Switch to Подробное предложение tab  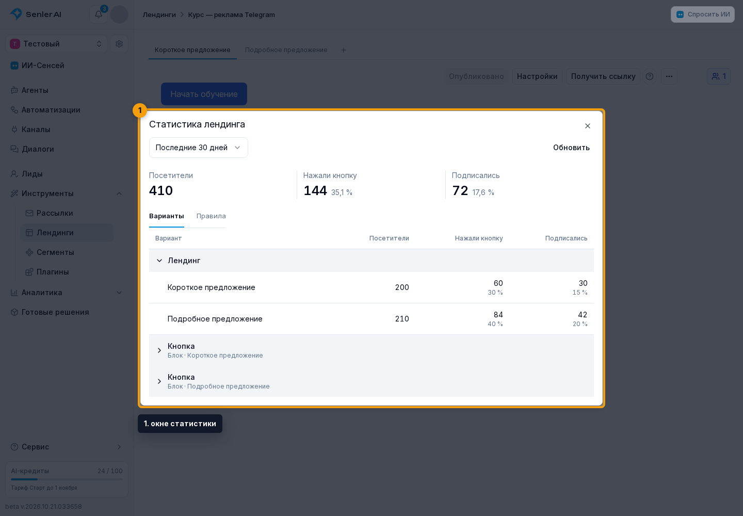286,50
